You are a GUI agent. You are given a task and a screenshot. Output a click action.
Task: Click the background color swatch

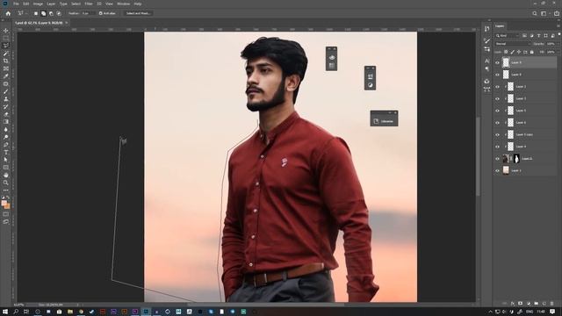(7, 206)
